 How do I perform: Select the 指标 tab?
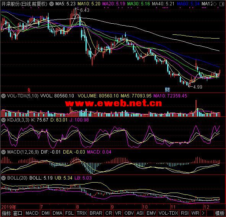(x=6, y=213)
